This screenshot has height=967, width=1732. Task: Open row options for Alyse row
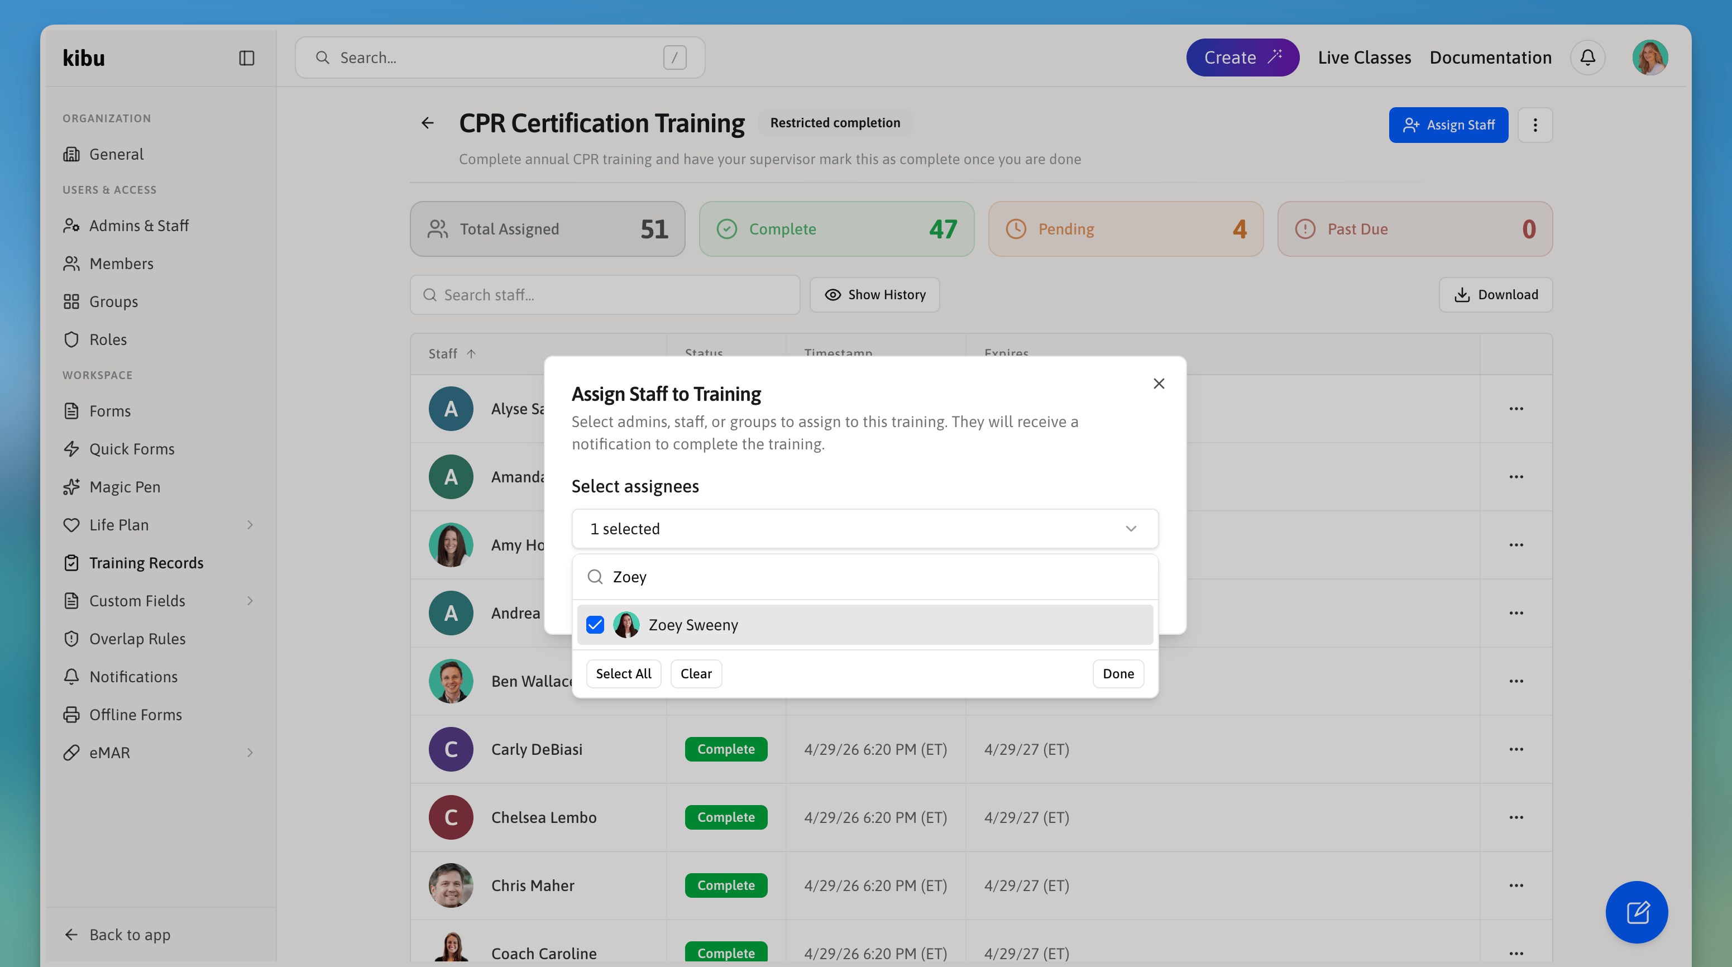(x=1516, y=409)
